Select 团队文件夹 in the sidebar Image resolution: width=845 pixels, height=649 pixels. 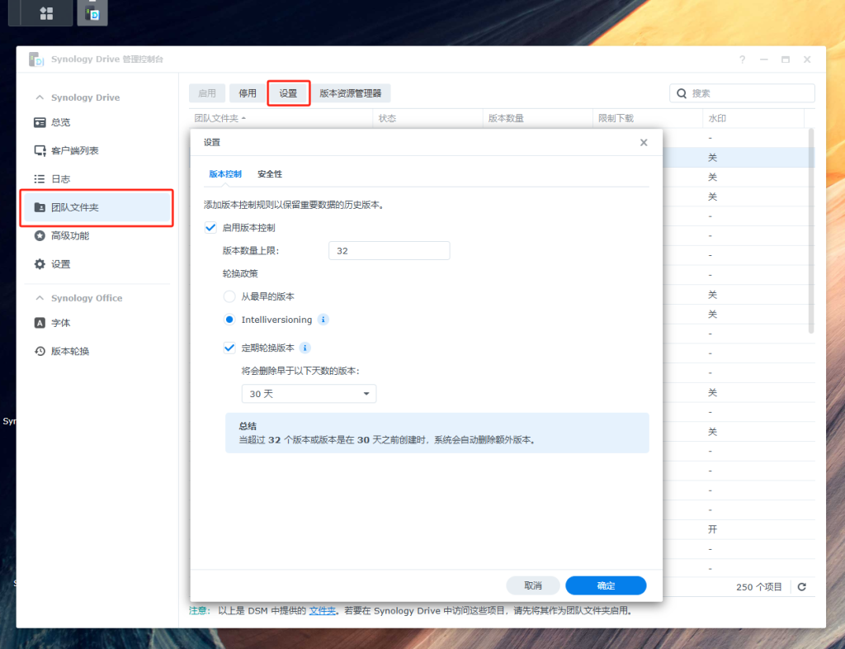(x=97, y=207)
